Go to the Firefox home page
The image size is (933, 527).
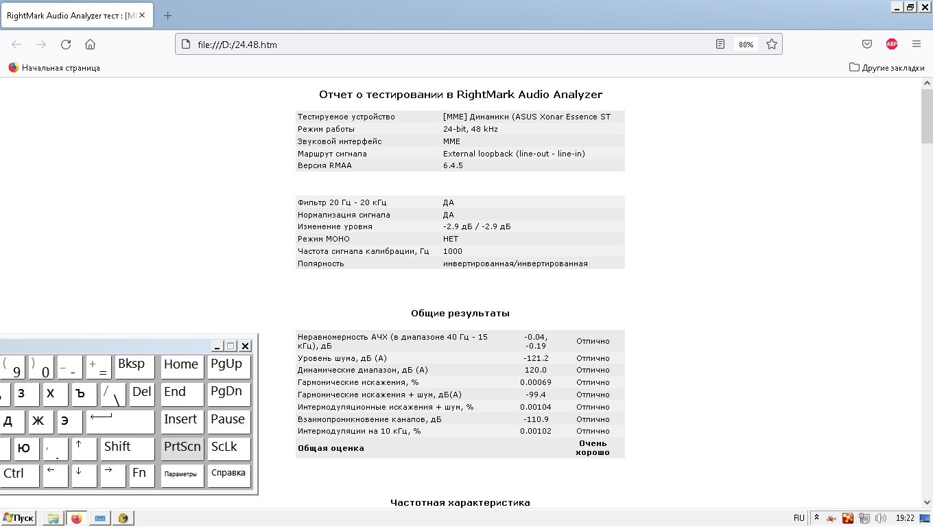[x=90, y=45]
